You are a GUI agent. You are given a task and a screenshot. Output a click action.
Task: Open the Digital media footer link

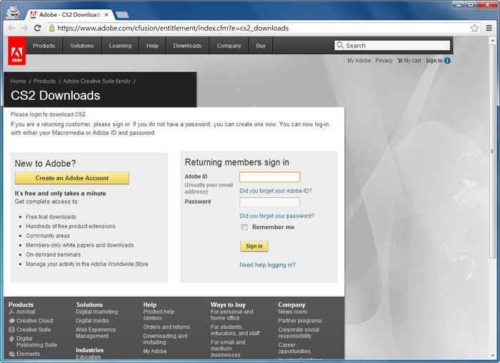click(x=92, y=321)
